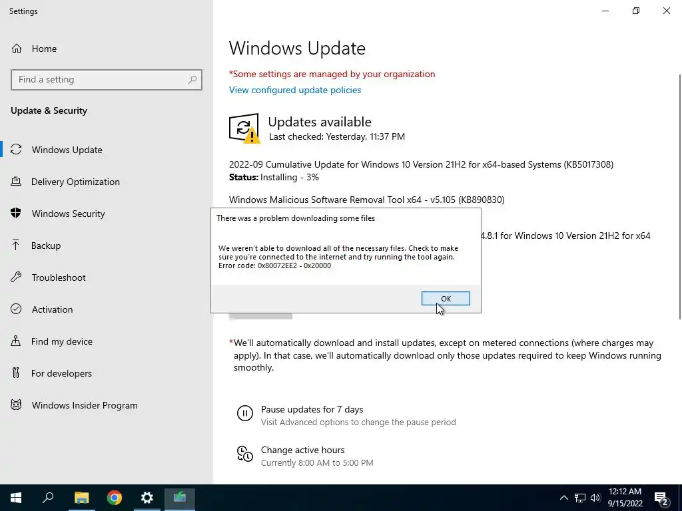Image resolution: width=682 pixels, height=511 pixels.
Task: Open taskbar search magnifier
Action: coord(48,498)
